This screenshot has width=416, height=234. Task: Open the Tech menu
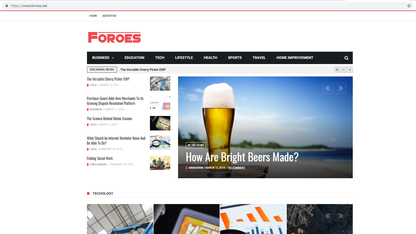point(160,58)
